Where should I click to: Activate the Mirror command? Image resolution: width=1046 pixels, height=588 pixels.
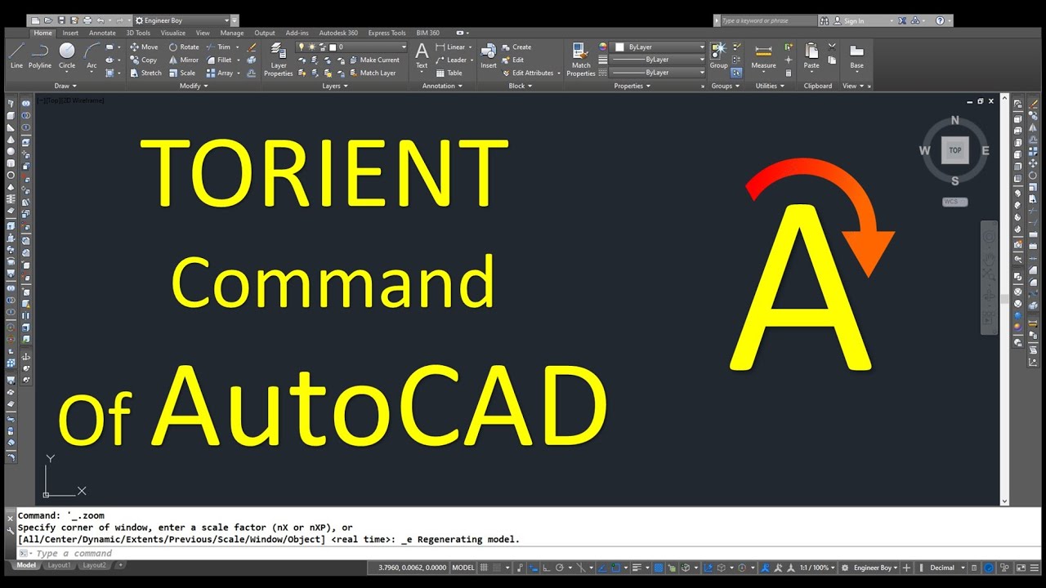184,60
